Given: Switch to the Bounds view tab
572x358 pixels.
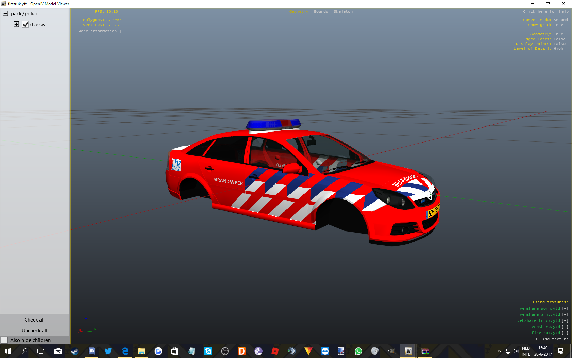Looking at the screenshot, I should pyautogui.click(x=321, y=12).
